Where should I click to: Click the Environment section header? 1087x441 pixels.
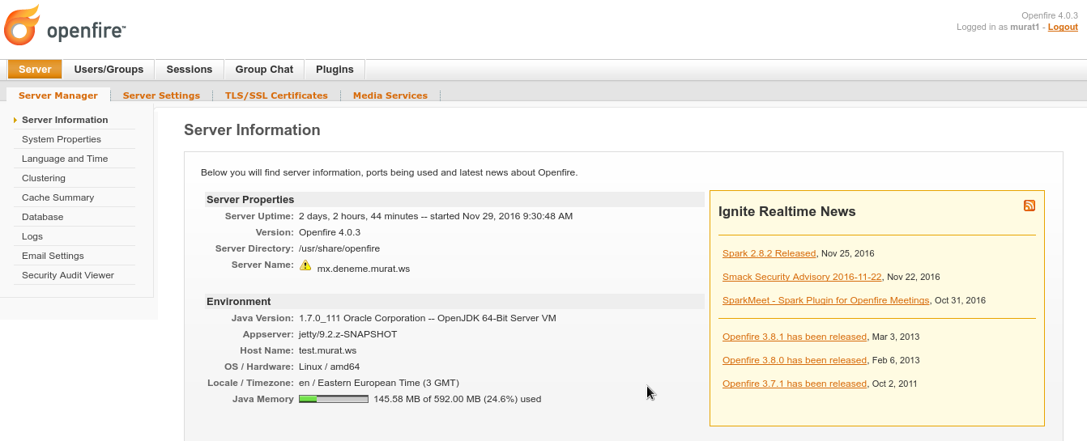454,301
